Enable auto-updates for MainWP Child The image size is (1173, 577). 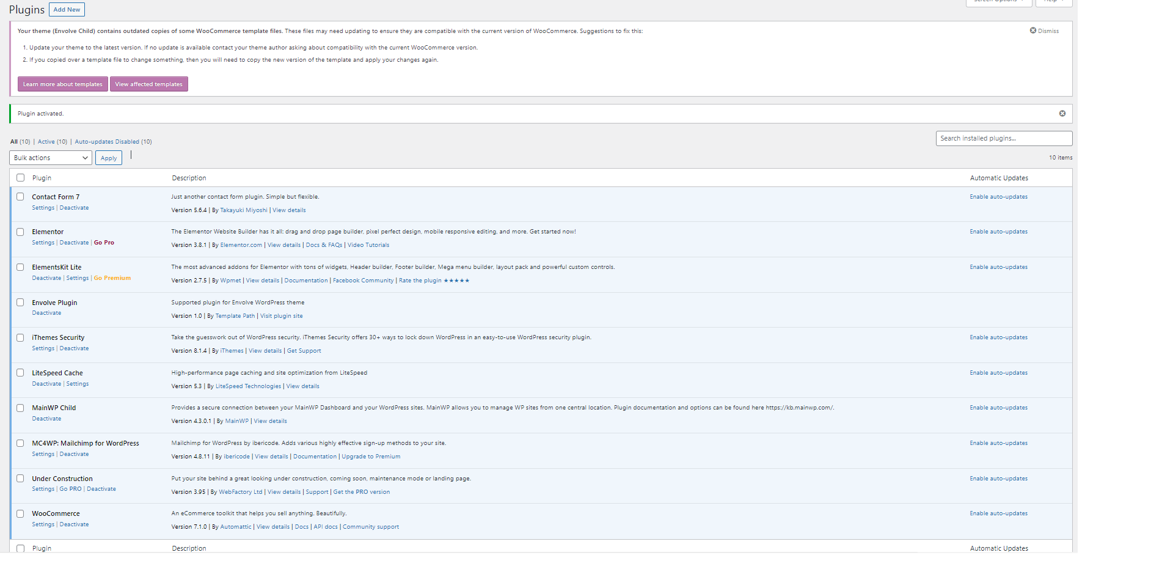(998, 408)
